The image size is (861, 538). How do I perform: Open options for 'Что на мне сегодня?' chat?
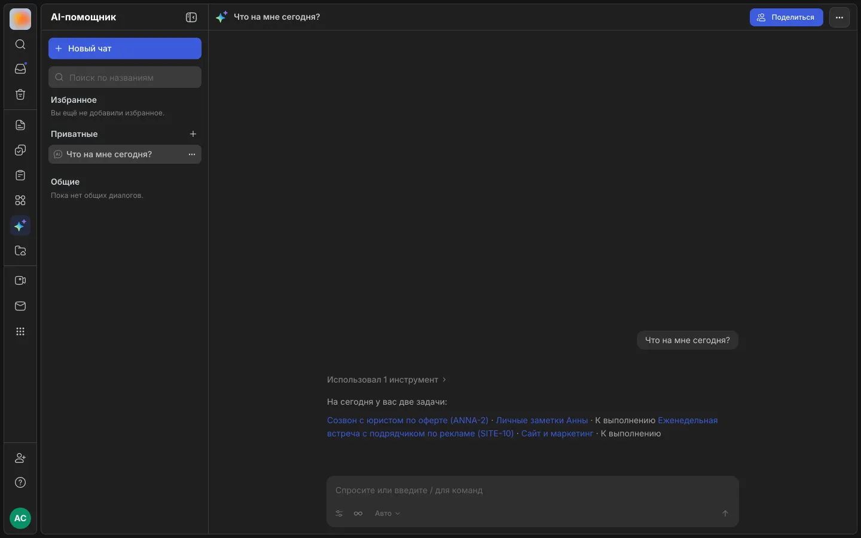coord(192,154)
